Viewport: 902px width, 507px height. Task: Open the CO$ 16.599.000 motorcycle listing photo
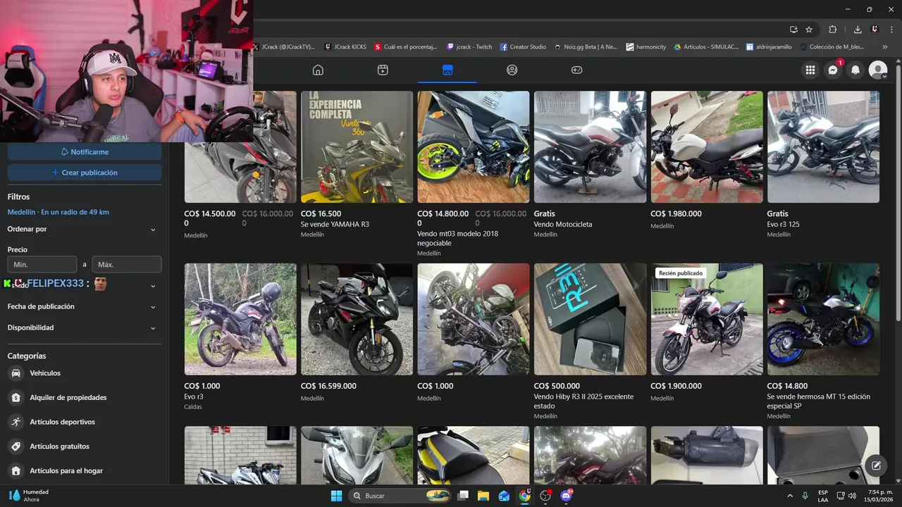coord(357,319)
